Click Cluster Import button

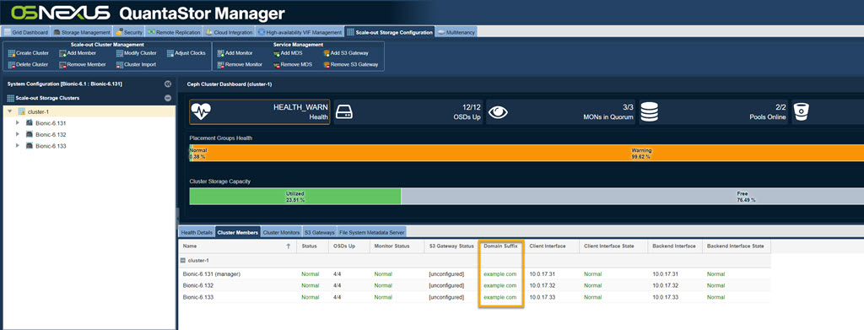136,64
